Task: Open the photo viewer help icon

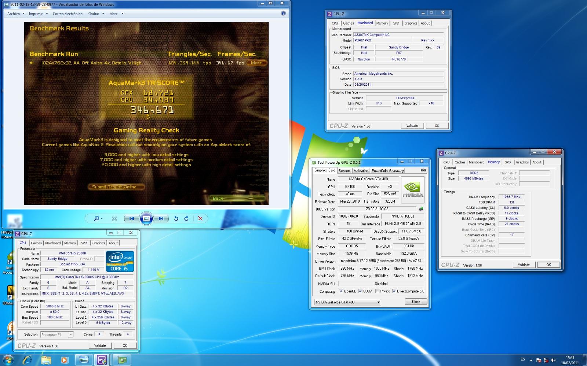Action: [x=283, y=13]
